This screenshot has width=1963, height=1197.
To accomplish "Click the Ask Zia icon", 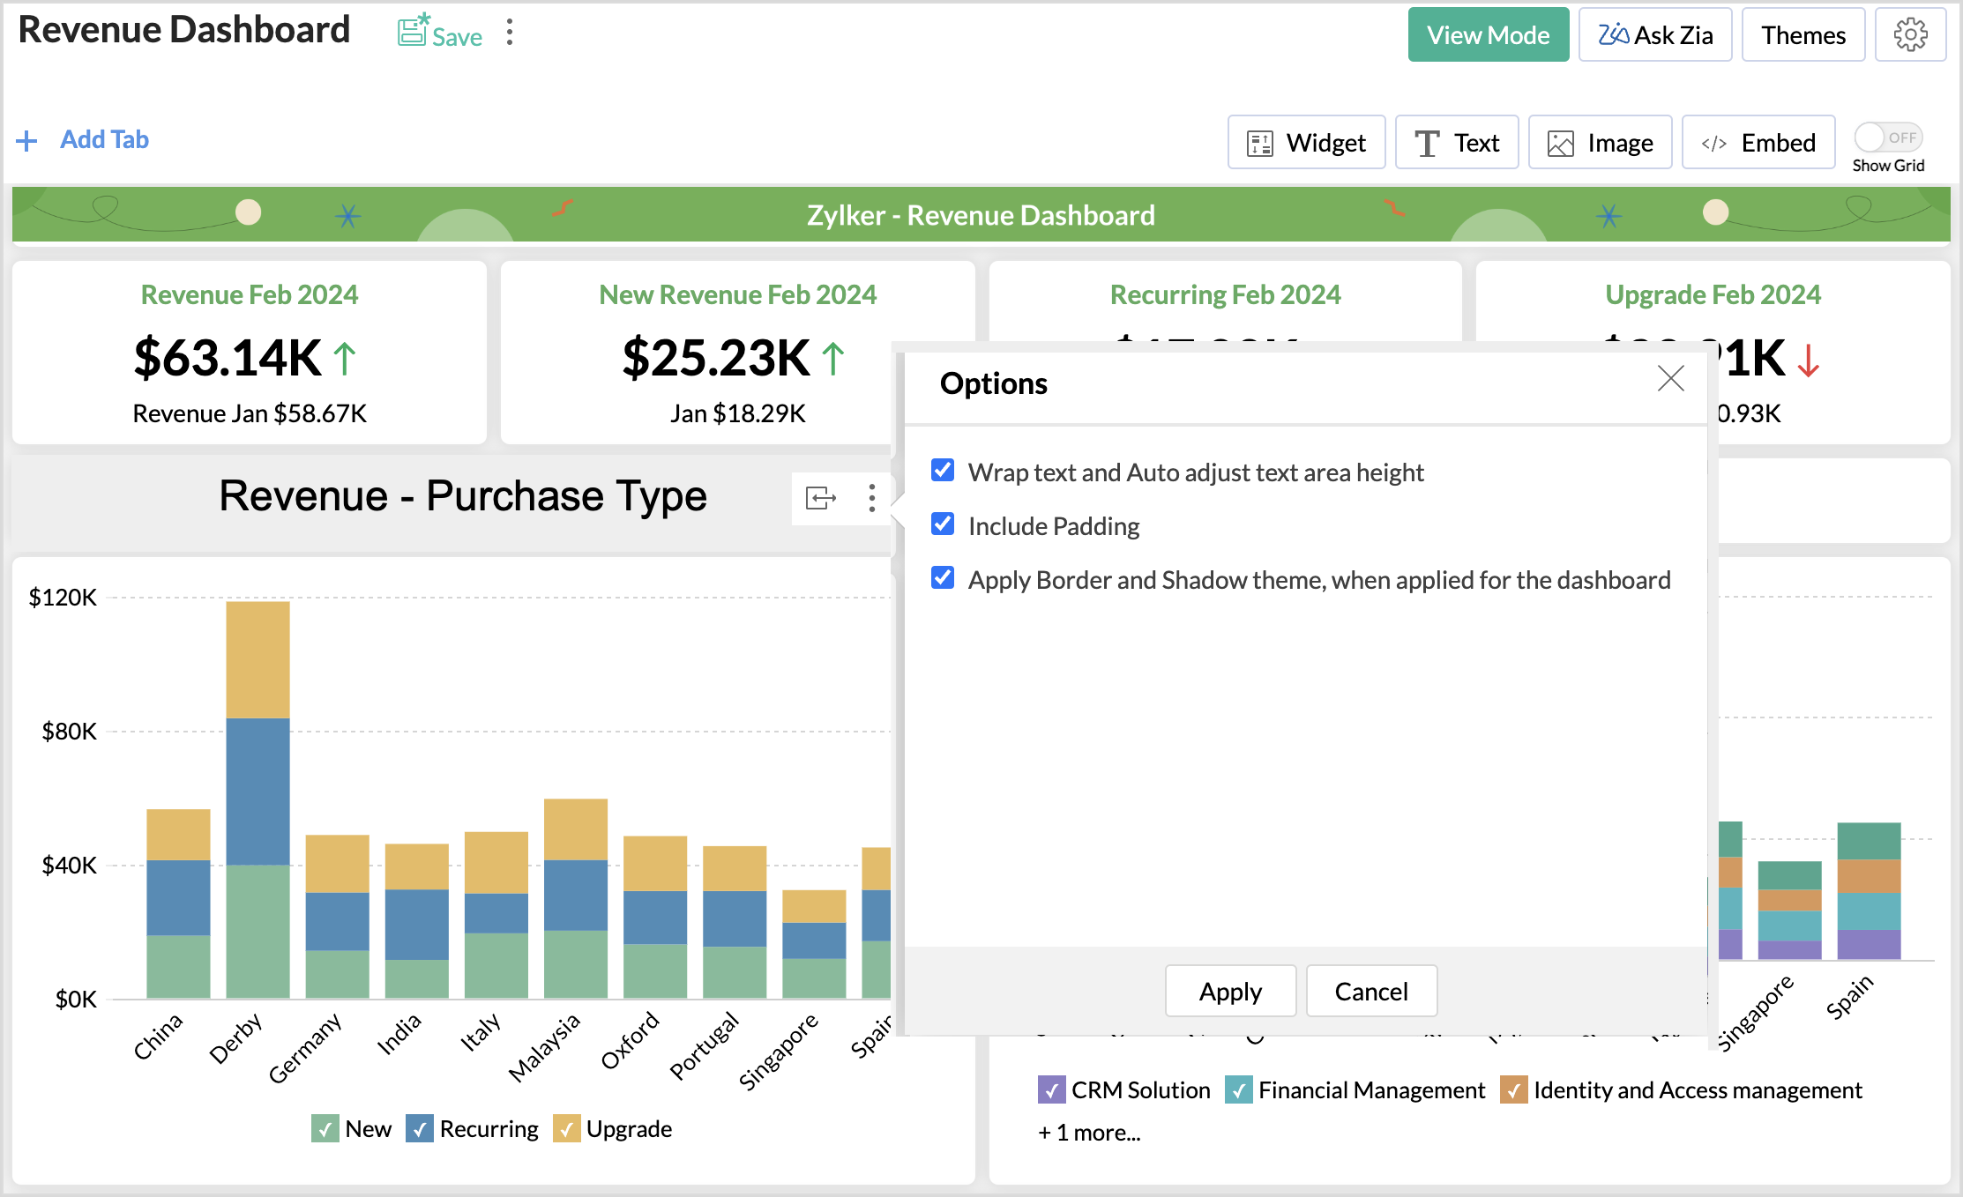I will 1614,33.
